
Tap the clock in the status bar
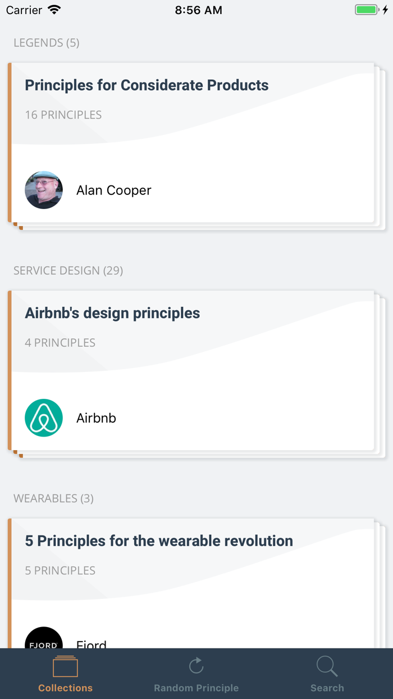(x=199, y=10)
